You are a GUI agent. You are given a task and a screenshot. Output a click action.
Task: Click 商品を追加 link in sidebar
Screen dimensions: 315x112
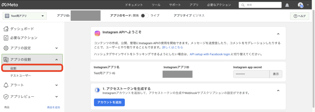pos(54,107)
